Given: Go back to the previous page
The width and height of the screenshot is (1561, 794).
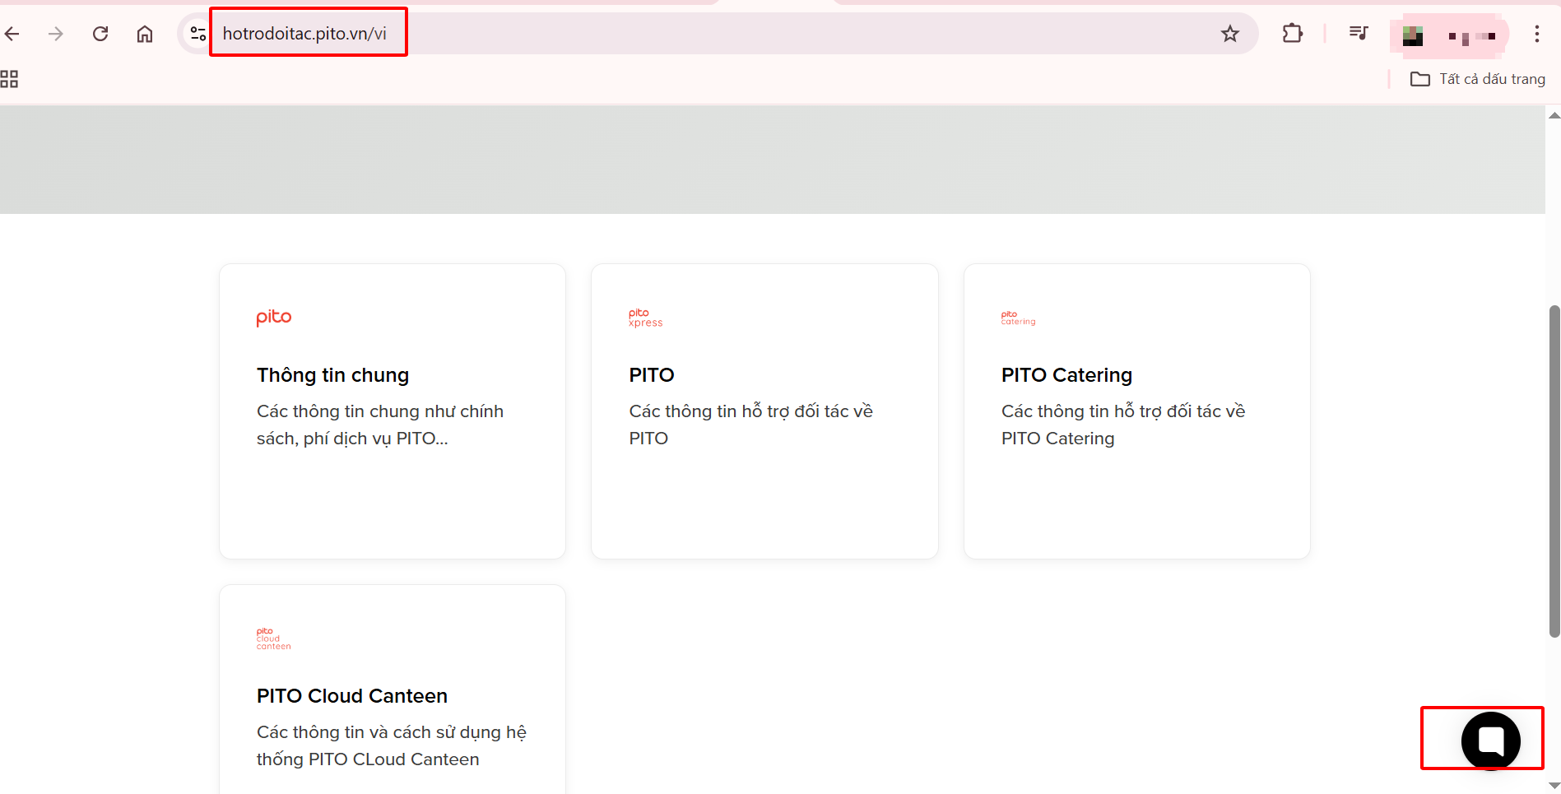Looking at the screenshot, I should tap(12, 34).
